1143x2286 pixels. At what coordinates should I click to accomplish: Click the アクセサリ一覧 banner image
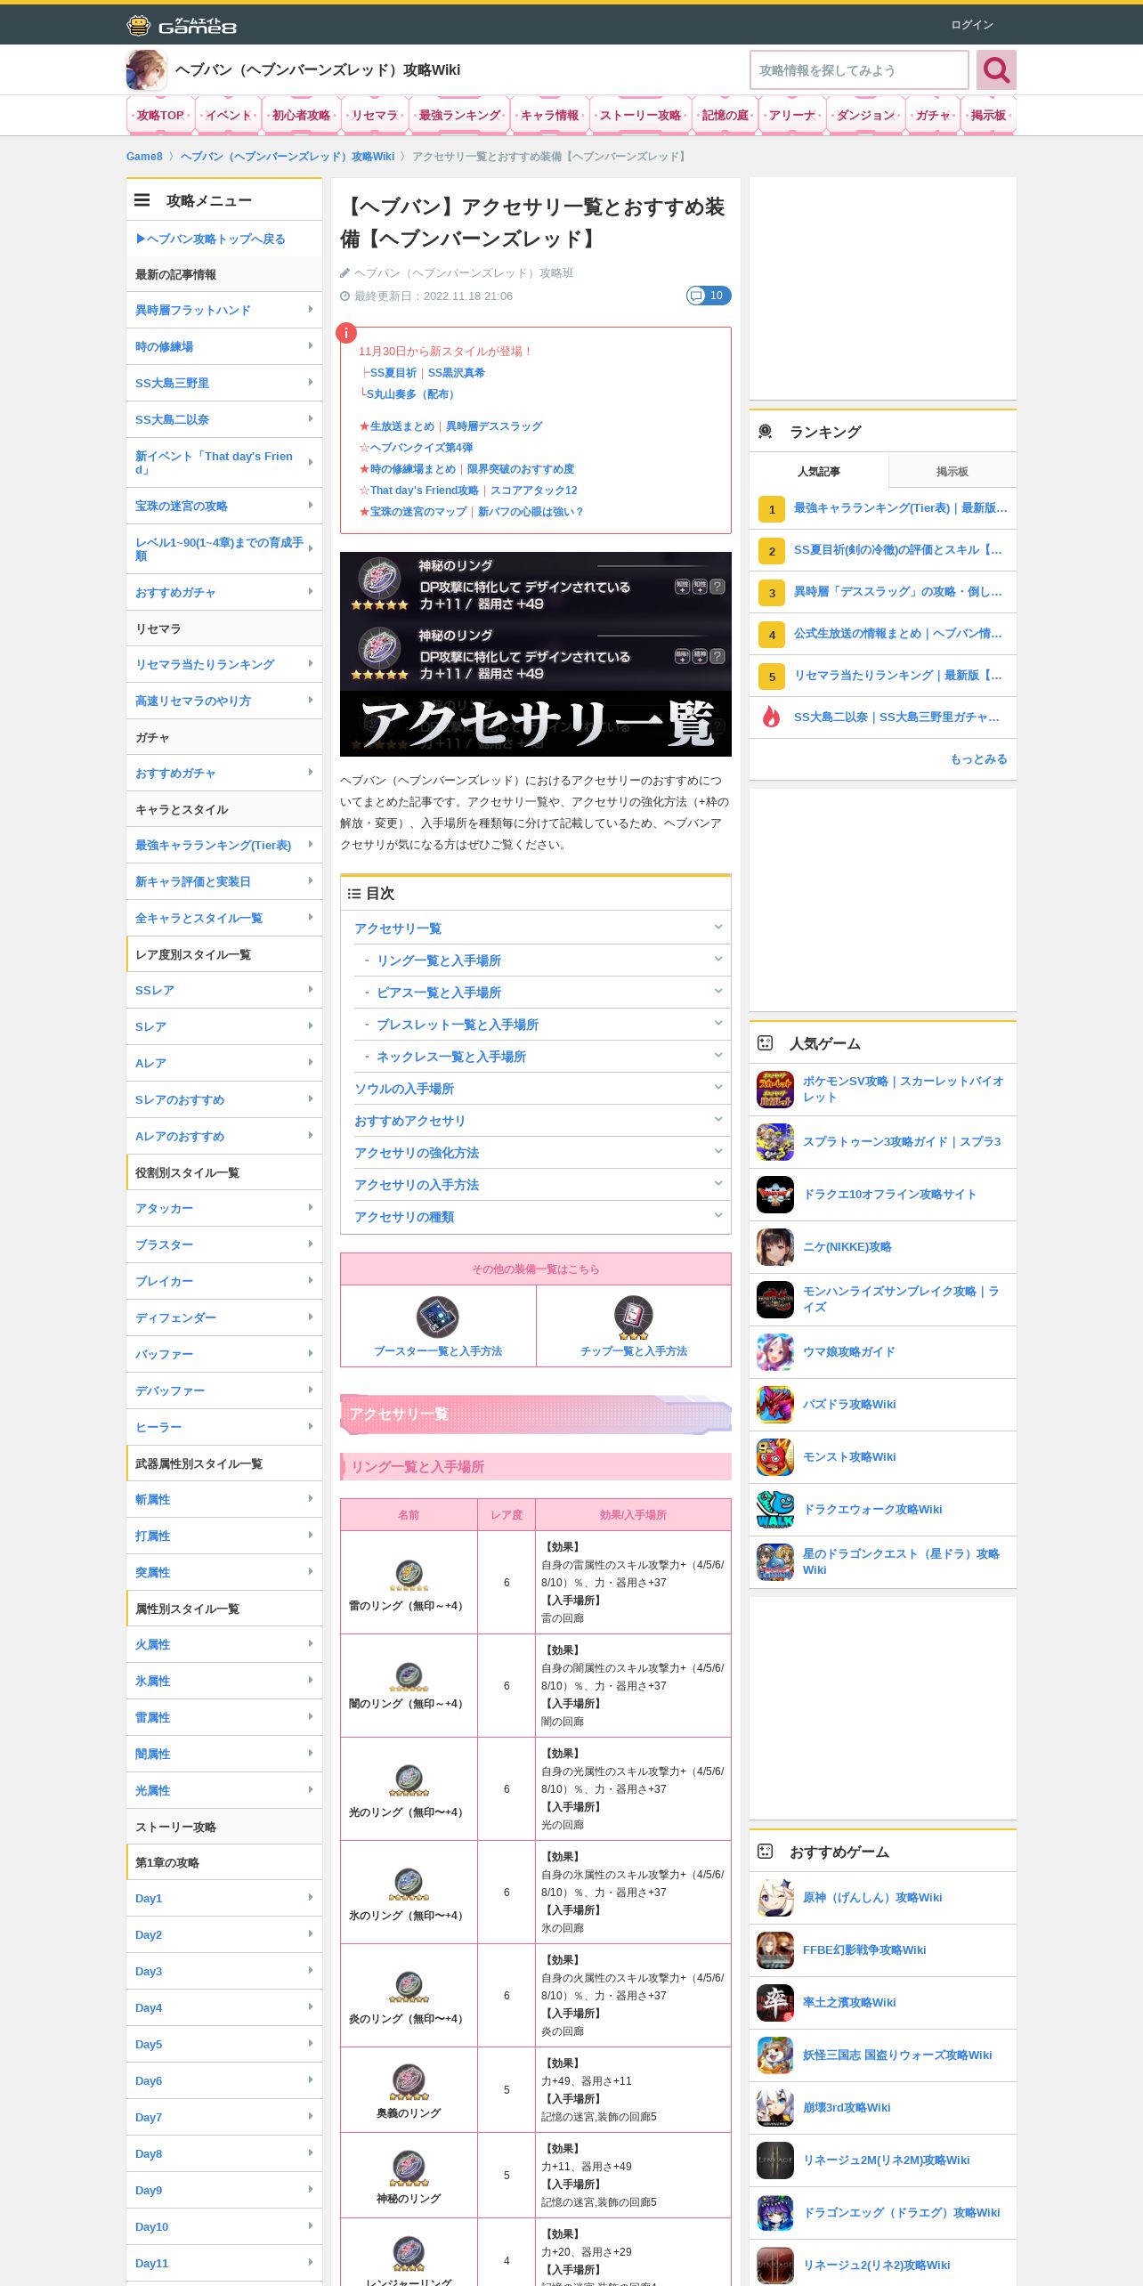(x=536, y=654)
